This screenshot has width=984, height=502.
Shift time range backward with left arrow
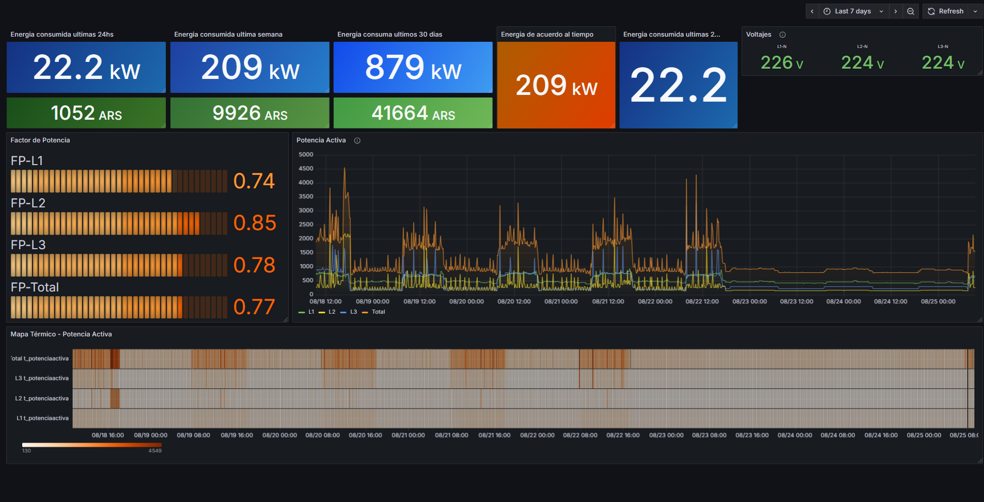[812, 11]
